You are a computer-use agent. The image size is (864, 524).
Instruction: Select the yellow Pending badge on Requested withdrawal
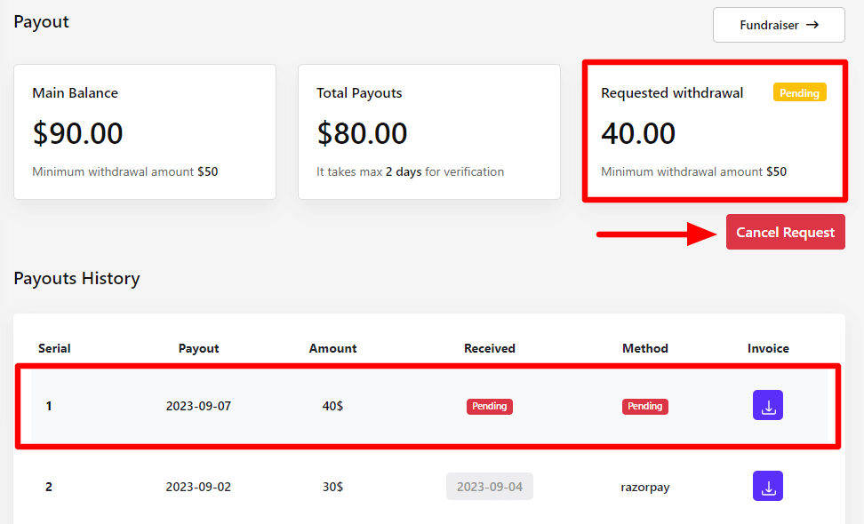coord(799,92)
